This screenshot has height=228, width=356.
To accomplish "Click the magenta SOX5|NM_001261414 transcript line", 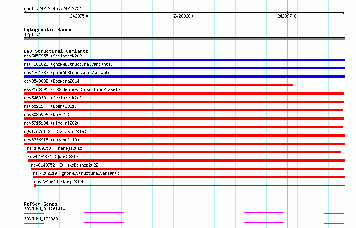I will tap(184, 212).
